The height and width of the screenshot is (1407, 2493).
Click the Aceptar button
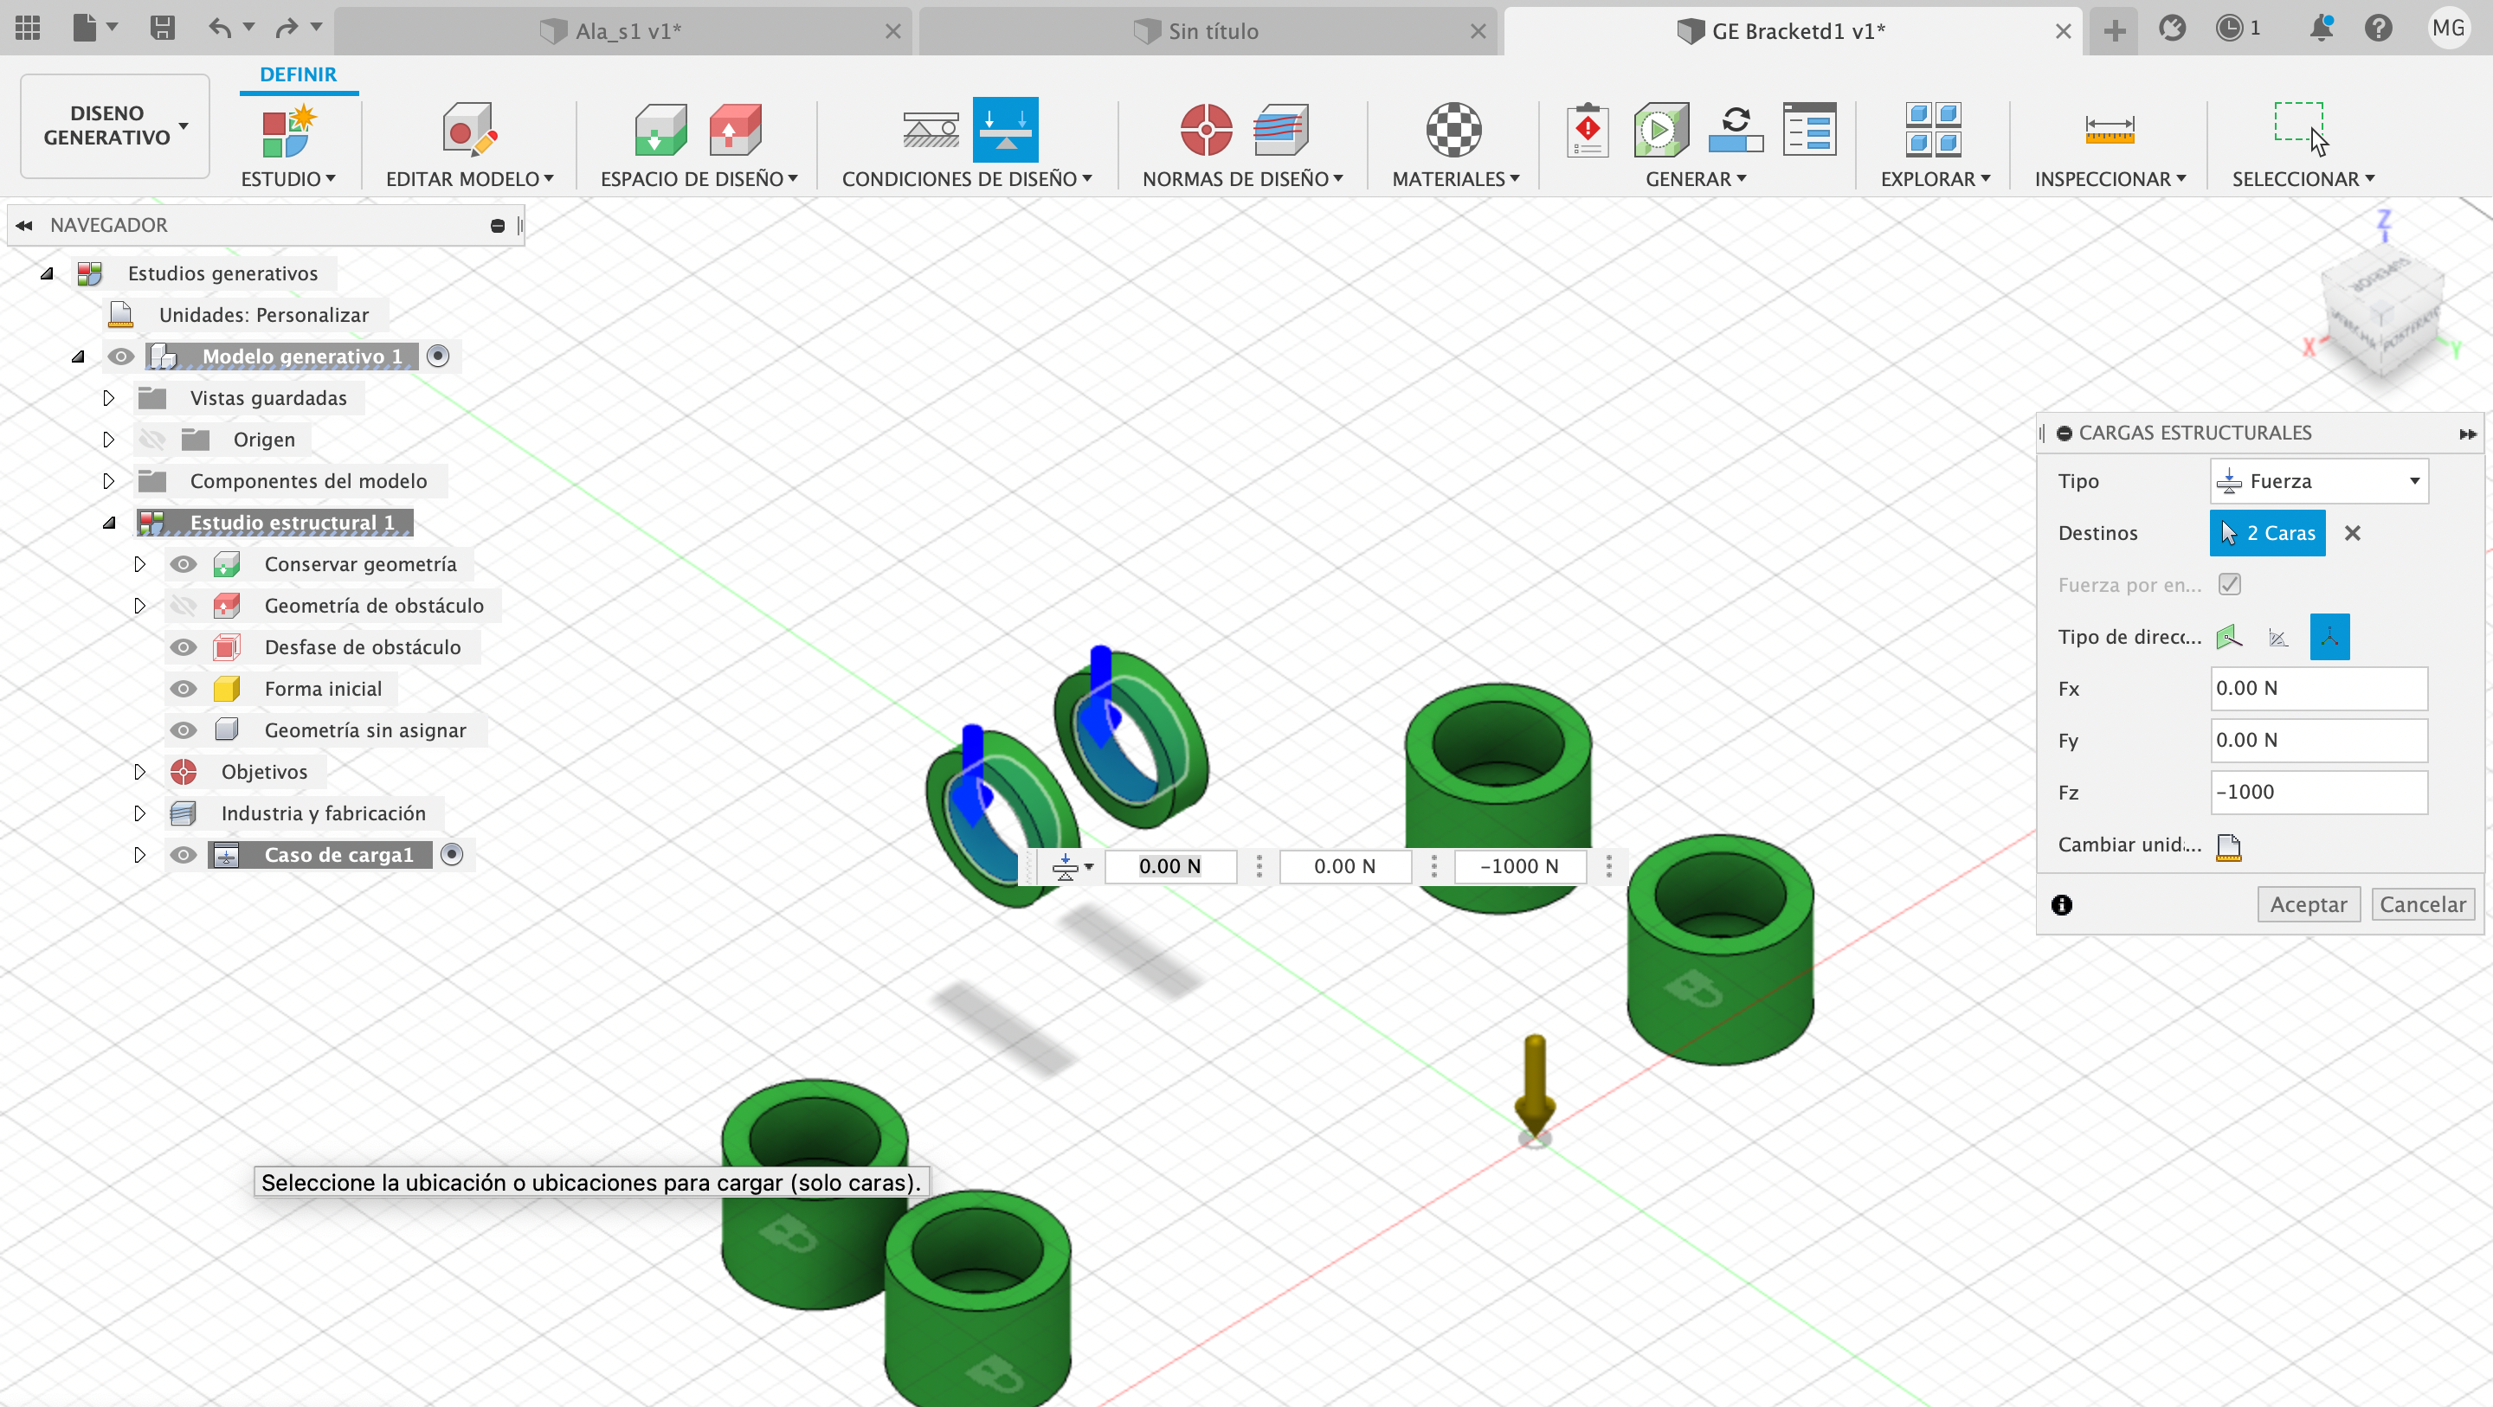(2308, 903)
